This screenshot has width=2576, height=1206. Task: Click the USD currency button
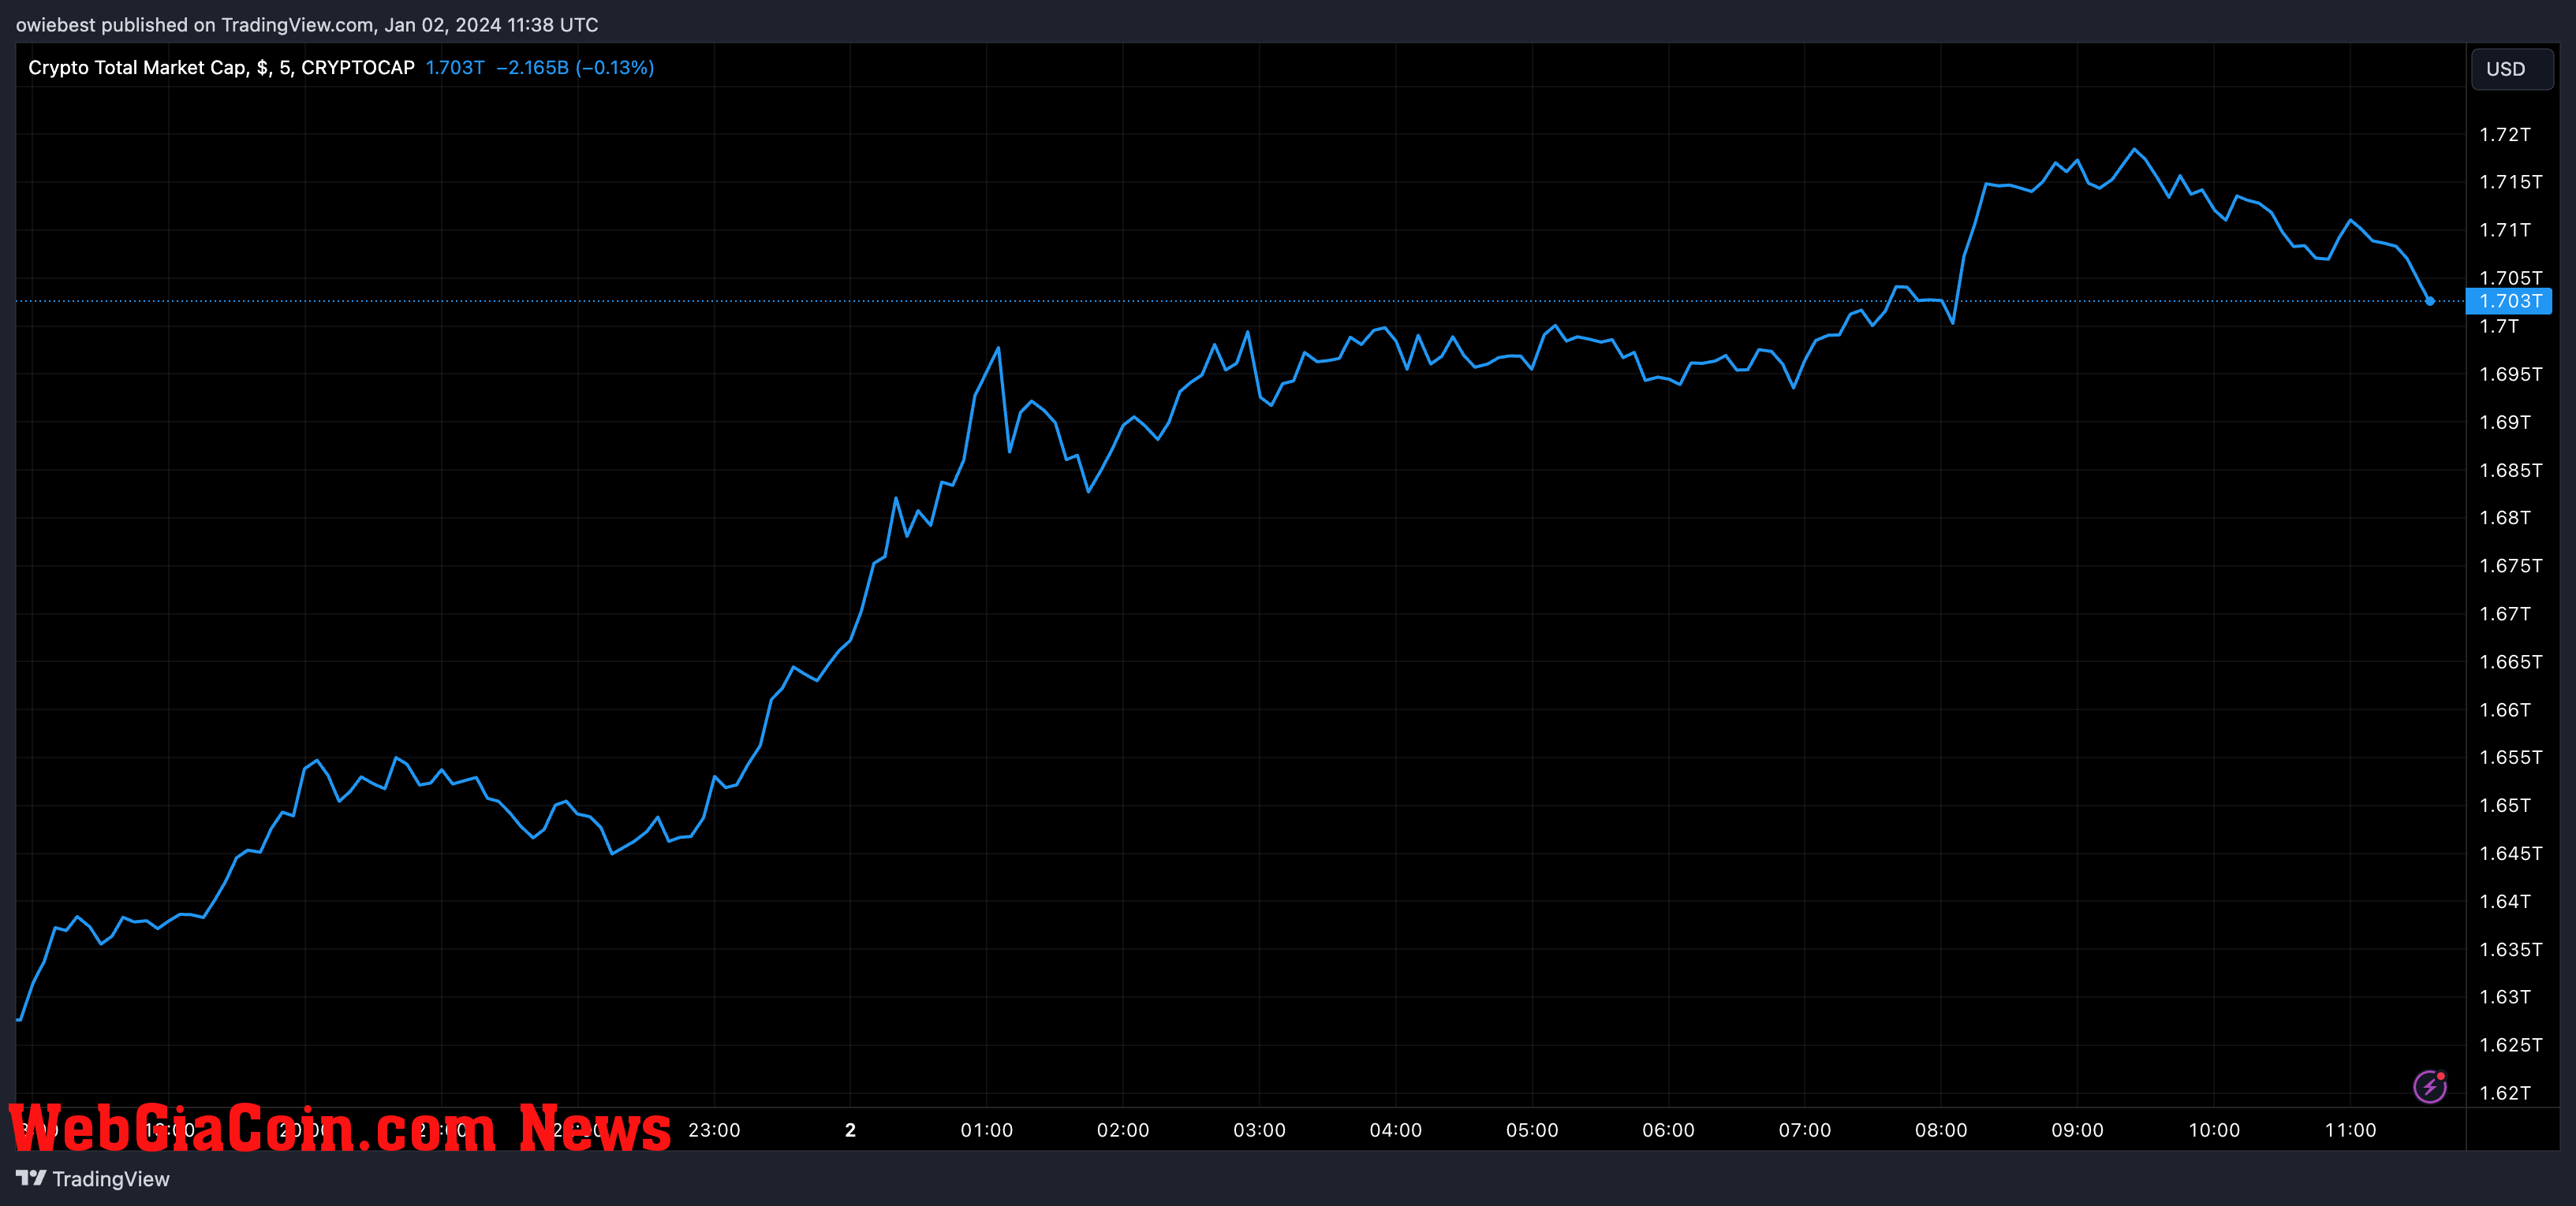tap(2511, 69)
